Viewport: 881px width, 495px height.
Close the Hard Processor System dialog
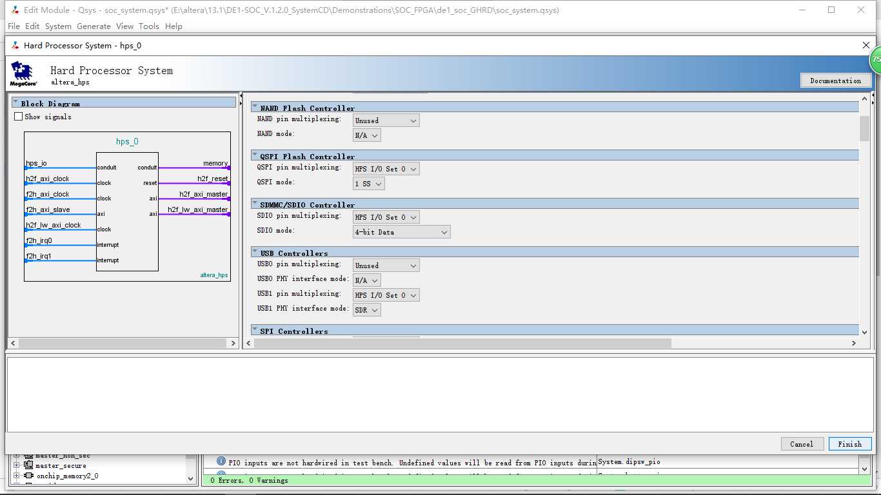point(866,45)
